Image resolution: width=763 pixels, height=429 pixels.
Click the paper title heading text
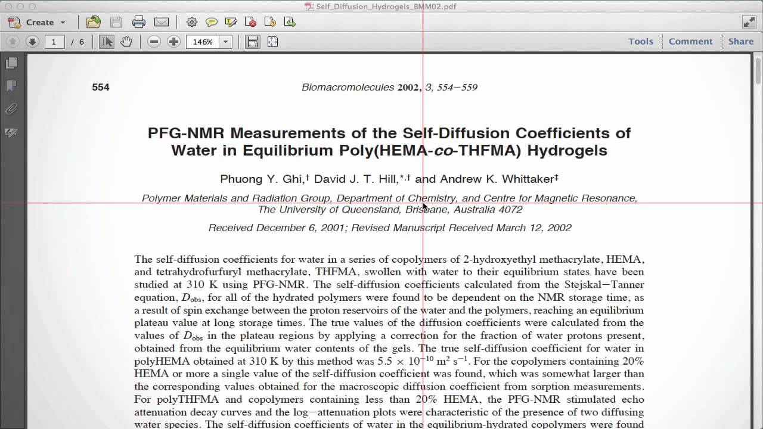(x=389, y=141)
